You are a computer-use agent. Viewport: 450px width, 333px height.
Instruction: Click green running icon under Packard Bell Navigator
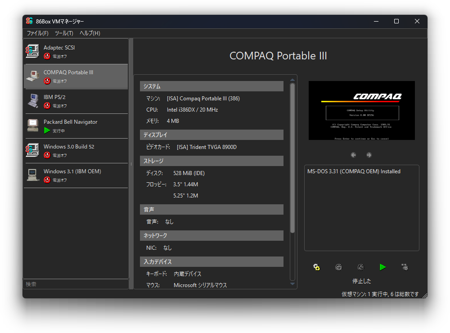pyautogui.click(x=47, y=130)
